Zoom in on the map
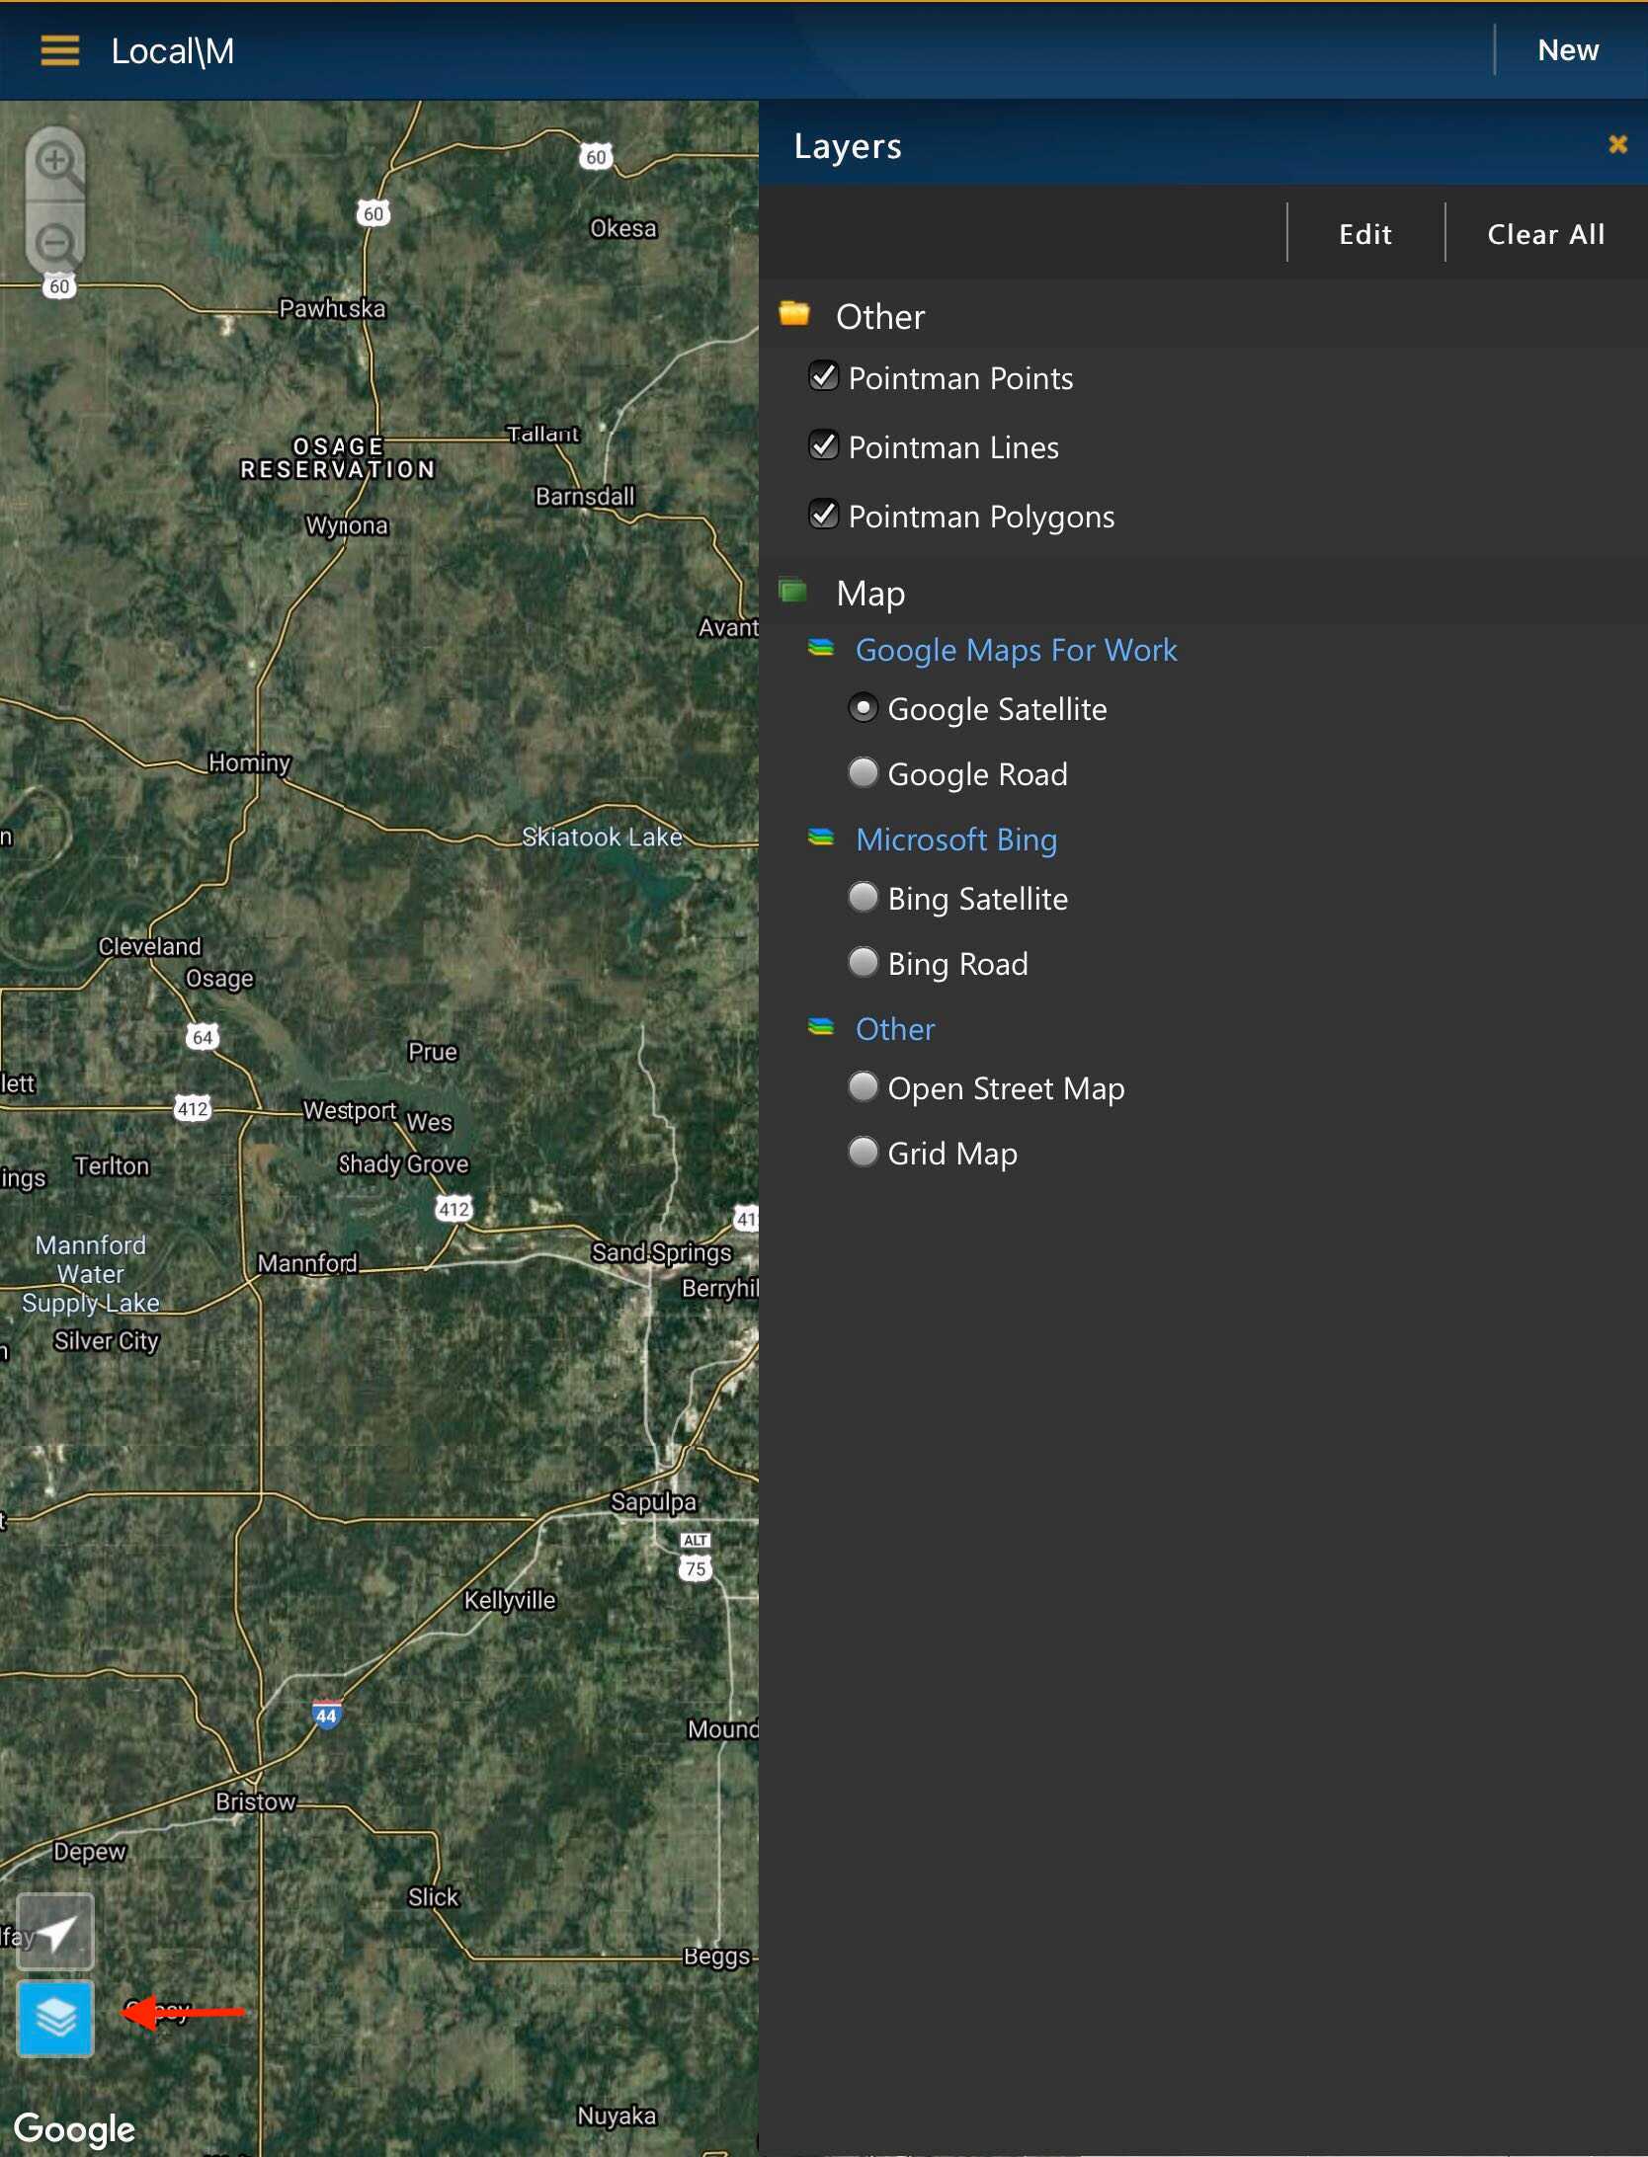Screen dimensions: 1648x2157 click(55, 163)
